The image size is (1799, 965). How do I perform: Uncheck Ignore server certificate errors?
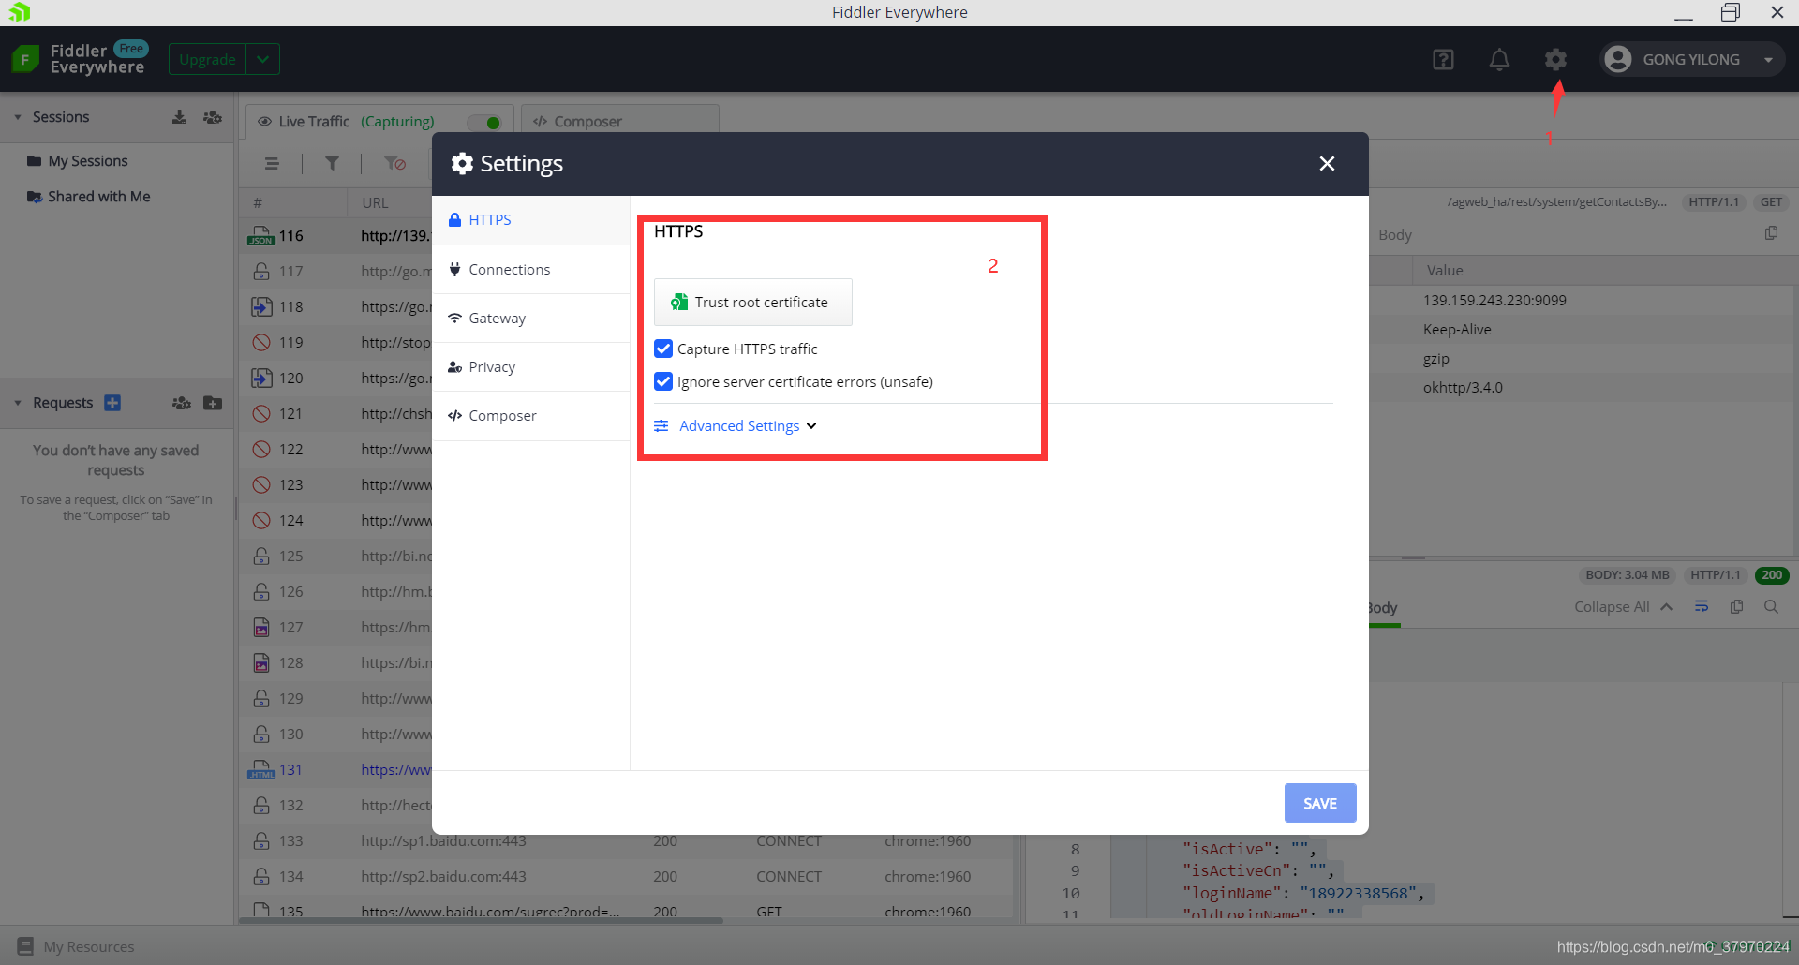coord(663,381)
